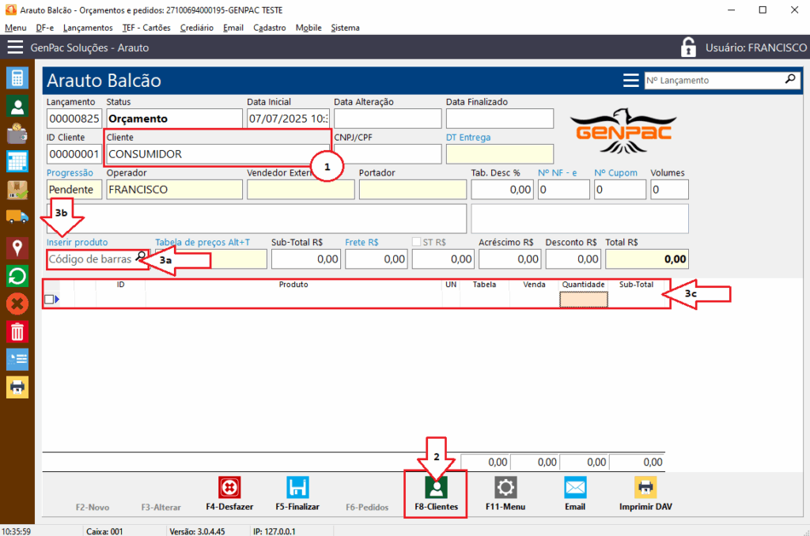The width and height of the screenshot is (810, 536).
Task: Click the F4-Desfazer undo button
Action: pyautogui.click(x=229, y=493)
